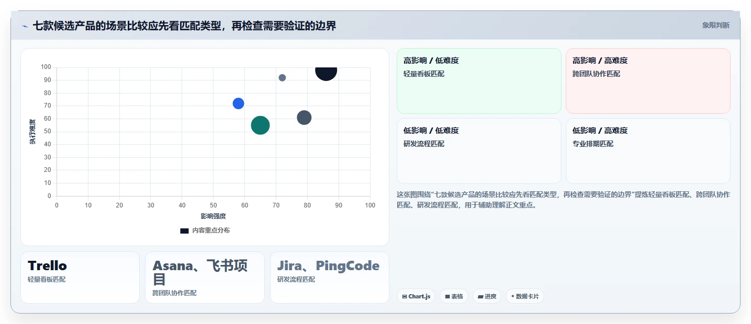Toggle the 内容重点分布 legend swatch
751x324 pixels.
click(x=184, y=230)
